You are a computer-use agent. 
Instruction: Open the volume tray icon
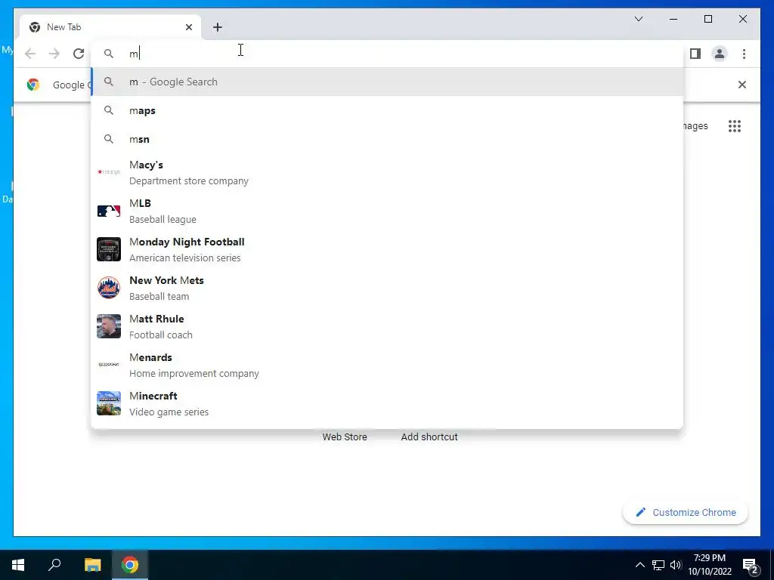676,565
